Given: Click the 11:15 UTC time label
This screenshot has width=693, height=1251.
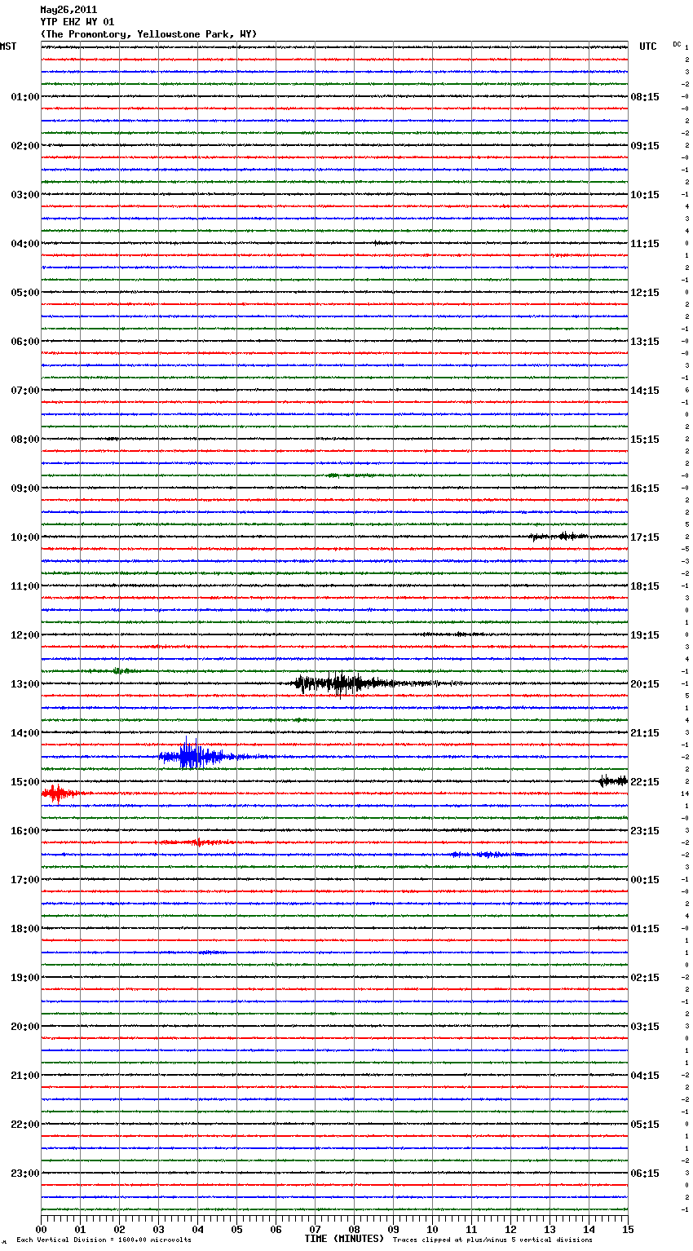Looking at the screenshot, I should 645,244.
